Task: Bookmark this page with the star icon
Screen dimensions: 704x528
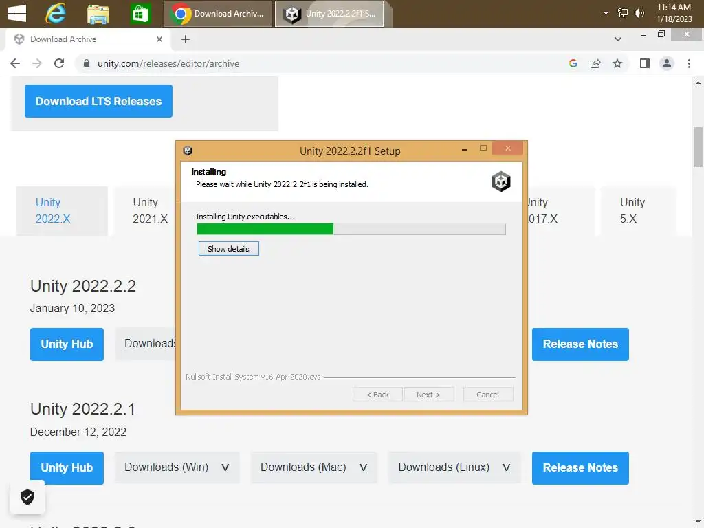Action: pos(617,63)
